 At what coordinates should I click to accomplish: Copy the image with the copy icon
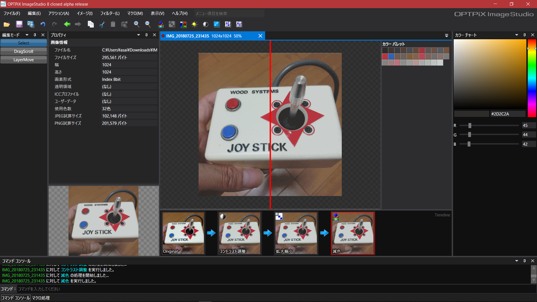(91, 24)
